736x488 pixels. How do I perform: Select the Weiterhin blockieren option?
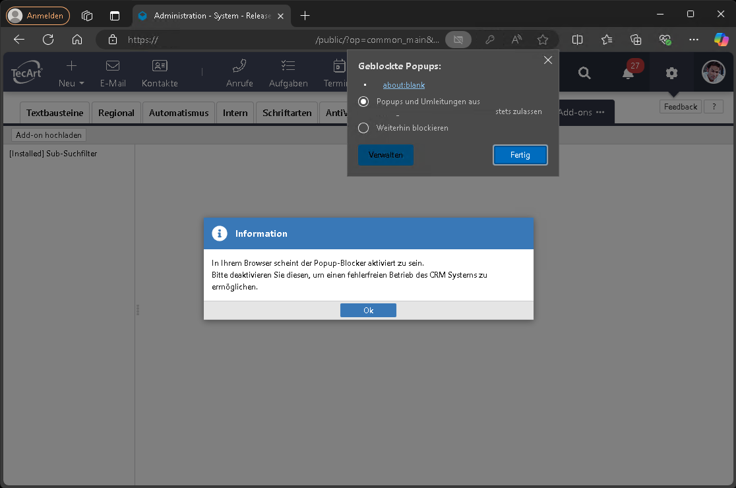363,128
